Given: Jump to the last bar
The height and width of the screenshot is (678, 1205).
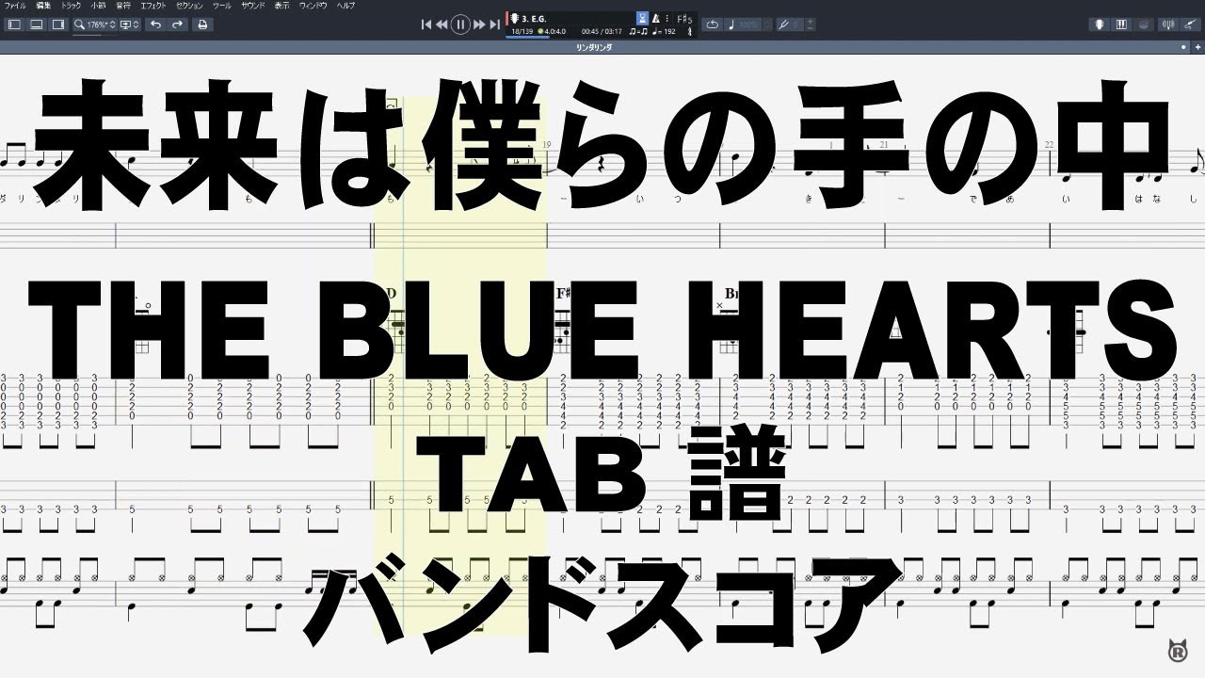Looking at the screenshot, I should [494, 24].
